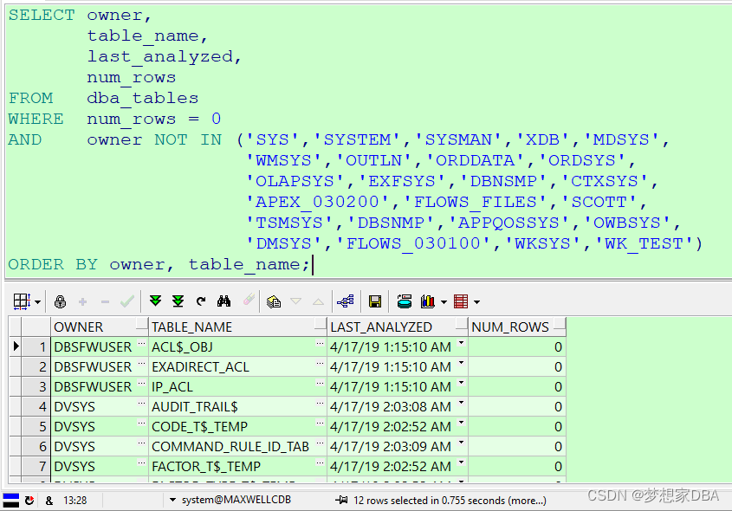Sort results by clicking OWNER column header

82,326
